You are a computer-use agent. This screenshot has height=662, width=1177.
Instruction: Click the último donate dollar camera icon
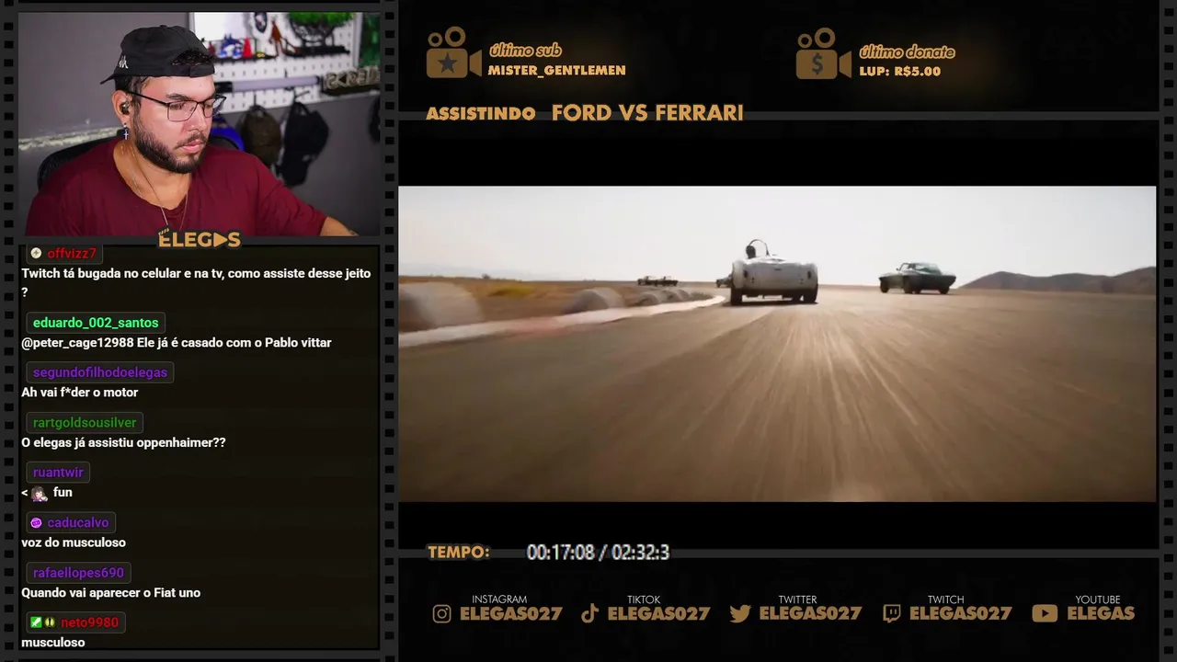(x=824, y=53)
